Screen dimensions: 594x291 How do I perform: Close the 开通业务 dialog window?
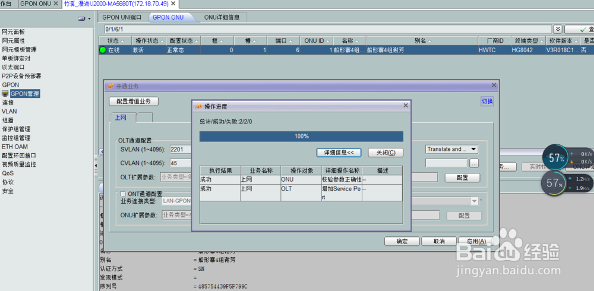pos(494,86)
